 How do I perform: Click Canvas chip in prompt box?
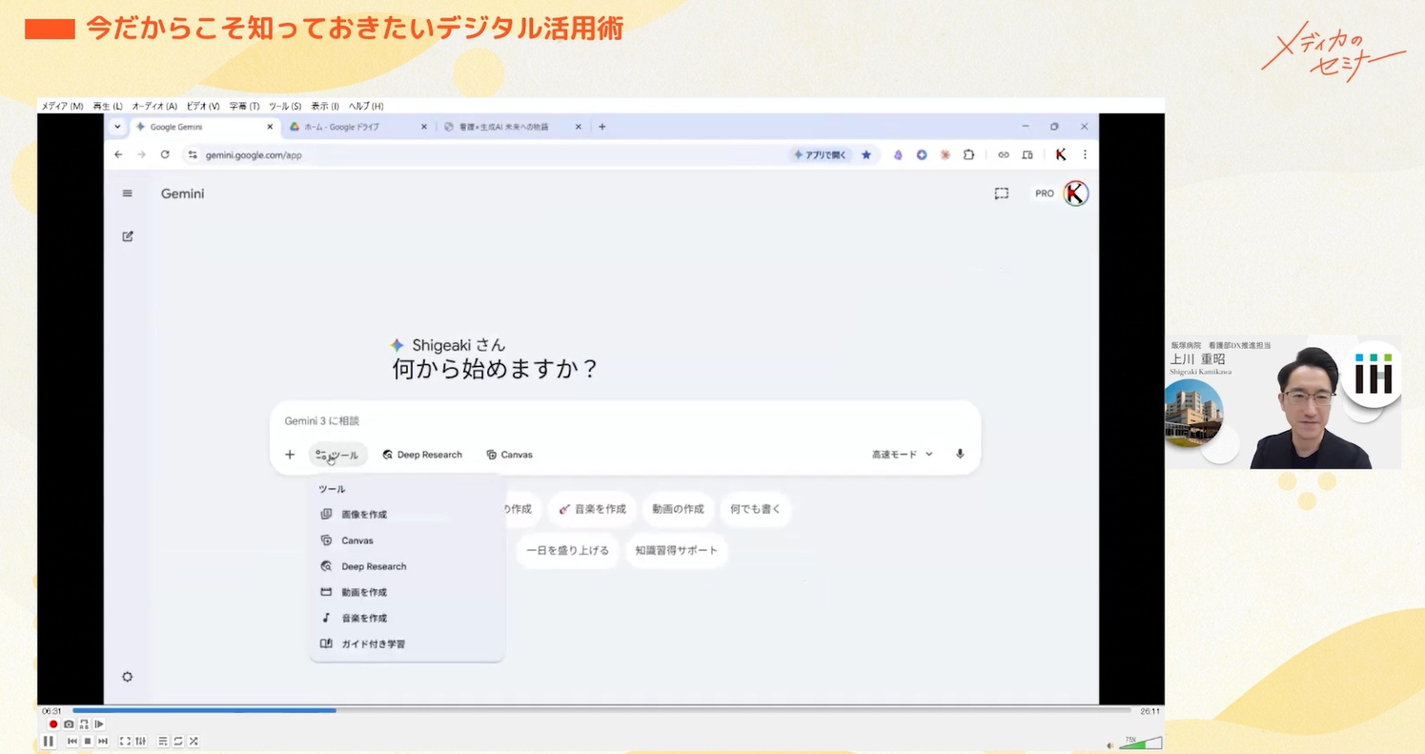point(509,455)
